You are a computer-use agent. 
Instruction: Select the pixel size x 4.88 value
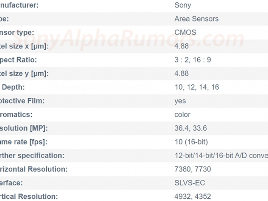pyautogui.click(x=182, y=46)
